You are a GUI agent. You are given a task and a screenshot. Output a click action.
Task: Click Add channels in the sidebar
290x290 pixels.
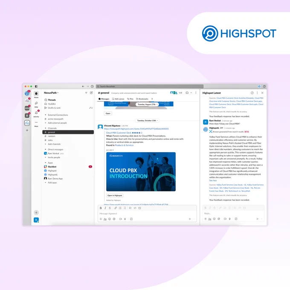tap(54, 144)
